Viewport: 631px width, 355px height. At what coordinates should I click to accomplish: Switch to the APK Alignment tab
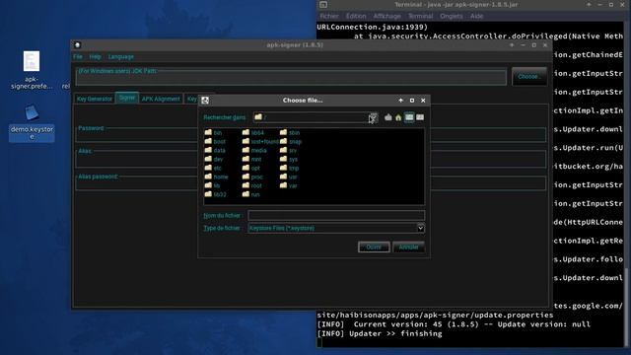161,99
